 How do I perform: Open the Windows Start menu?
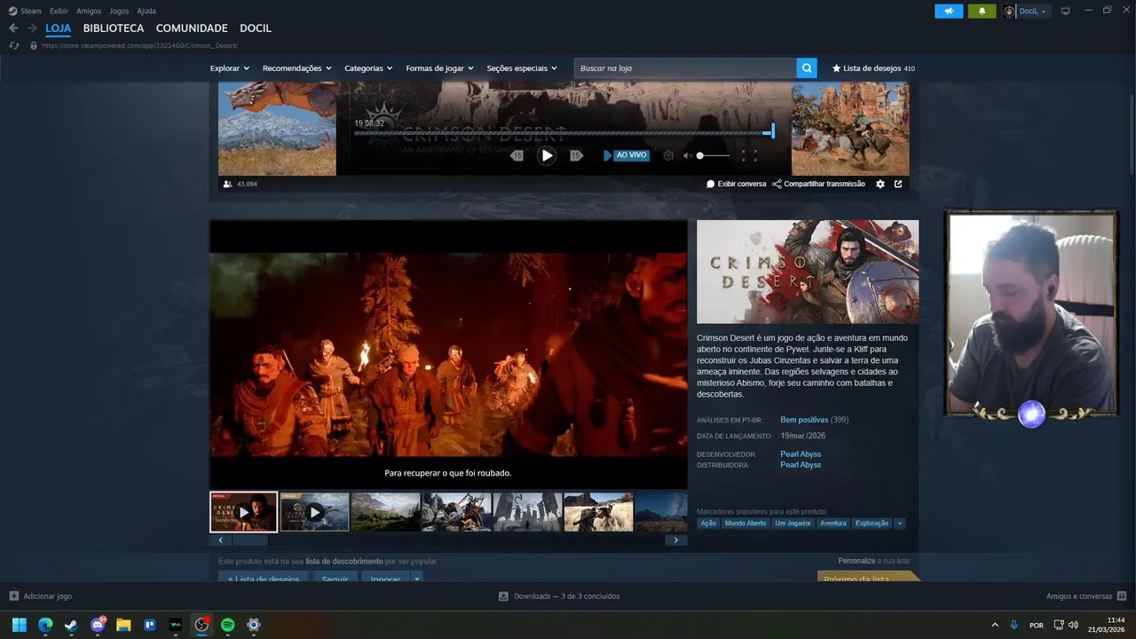(20, 625)
